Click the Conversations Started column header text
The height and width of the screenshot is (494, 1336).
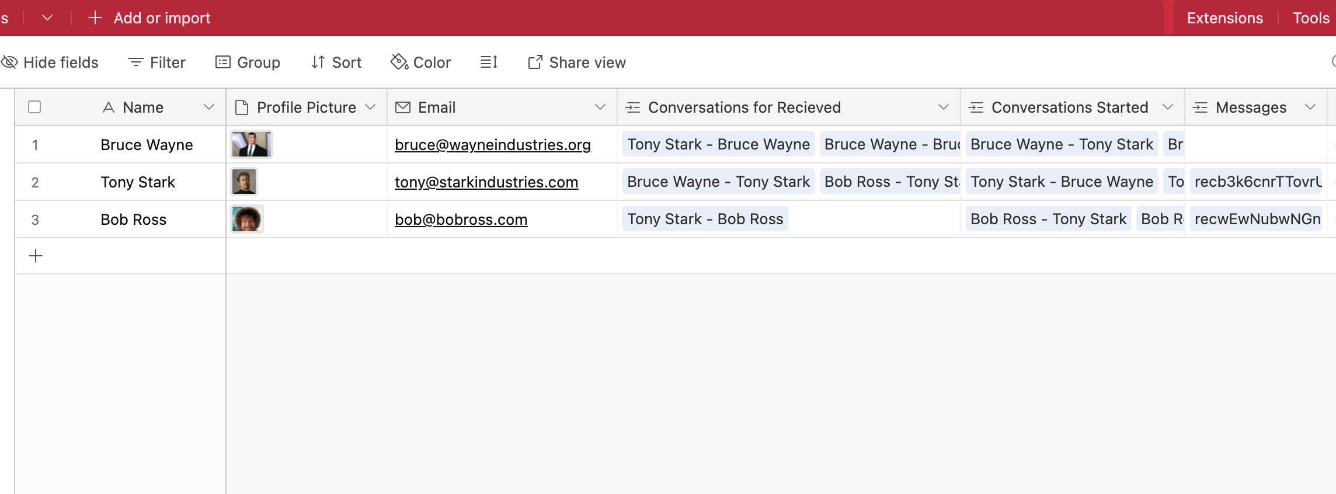1070,107
